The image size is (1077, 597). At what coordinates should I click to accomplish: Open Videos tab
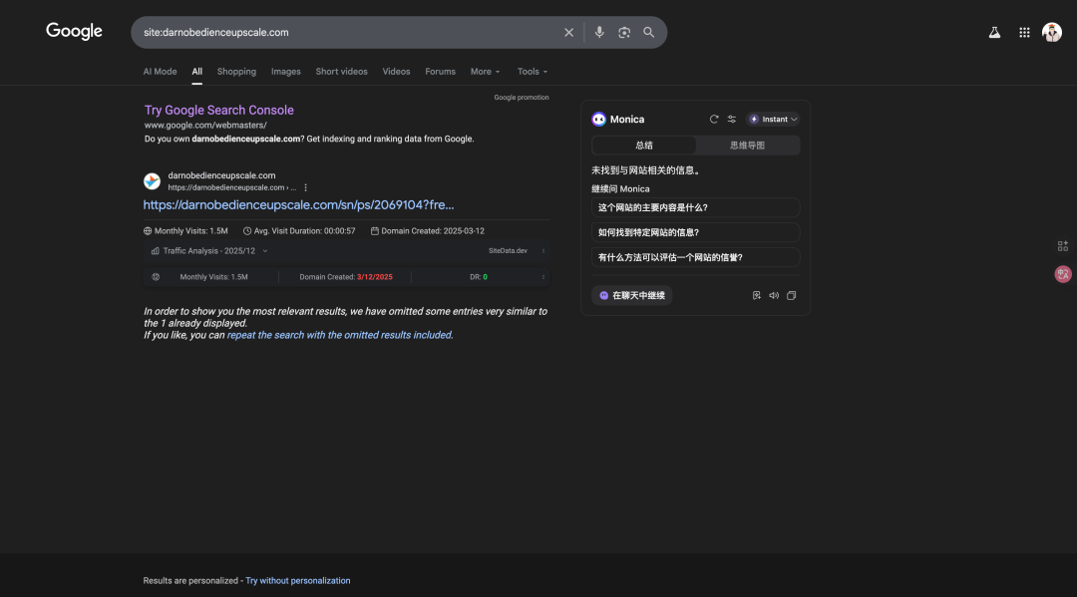(x=396, y=72)
